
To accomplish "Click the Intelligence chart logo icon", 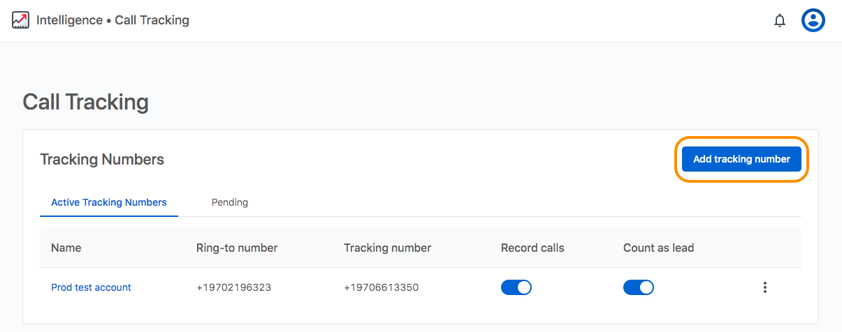I will tap(20, 20).
